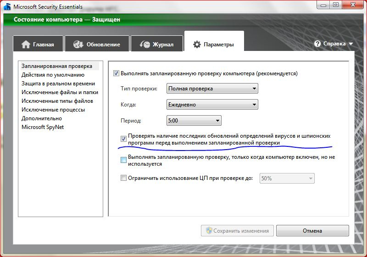Open the Справка dropdown arrow
The image size is (367, 257).
(351, 44)
